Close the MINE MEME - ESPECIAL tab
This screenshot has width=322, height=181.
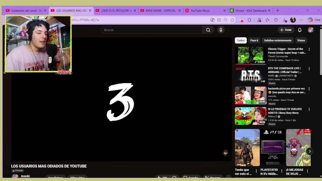[x=180, y=11]
